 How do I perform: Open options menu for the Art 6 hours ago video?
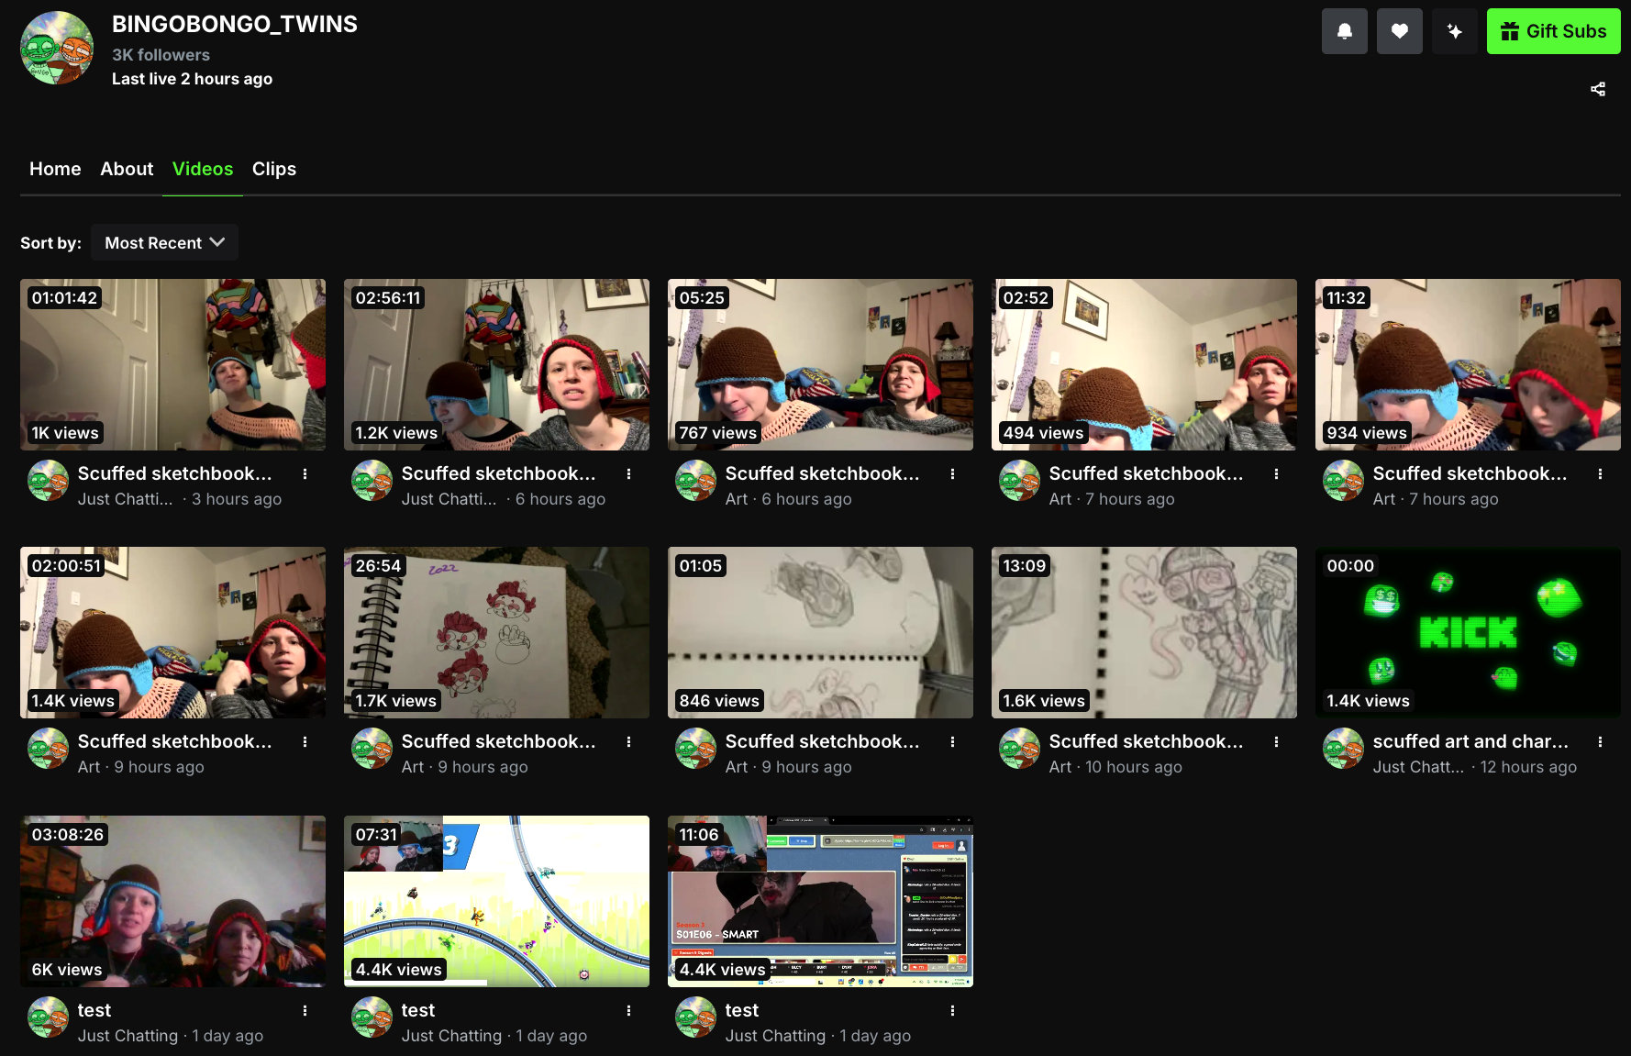point(952,474)
